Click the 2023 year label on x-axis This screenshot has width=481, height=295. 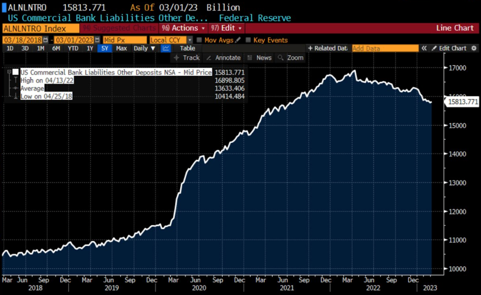tap(430, 288)
